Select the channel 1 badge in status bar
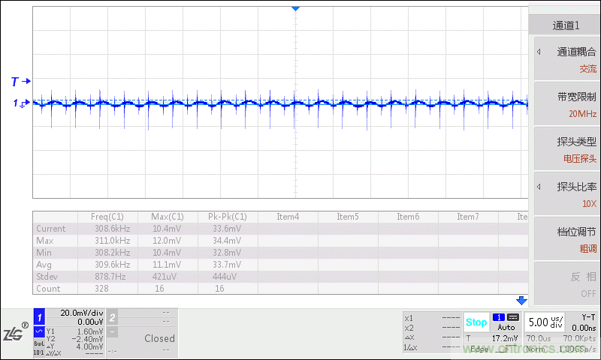 click(40, 317)
